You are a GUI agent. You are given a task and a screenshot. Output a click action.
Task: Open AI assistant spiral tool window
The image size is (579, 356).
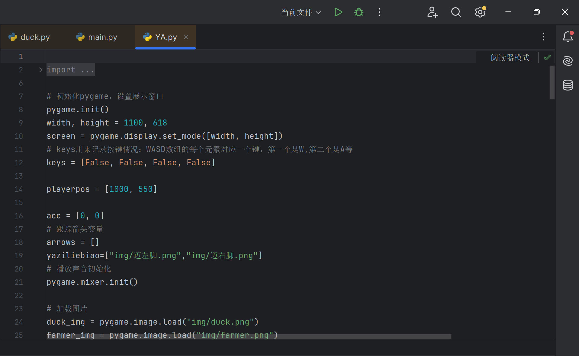click(x=568, y=61)
